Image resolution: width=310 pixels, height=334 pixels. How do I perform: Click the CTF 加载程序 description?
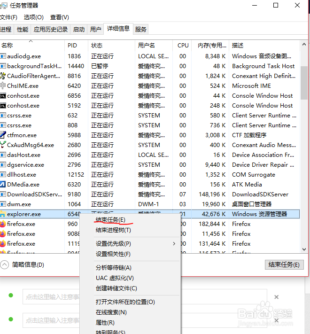coord(249,135)
